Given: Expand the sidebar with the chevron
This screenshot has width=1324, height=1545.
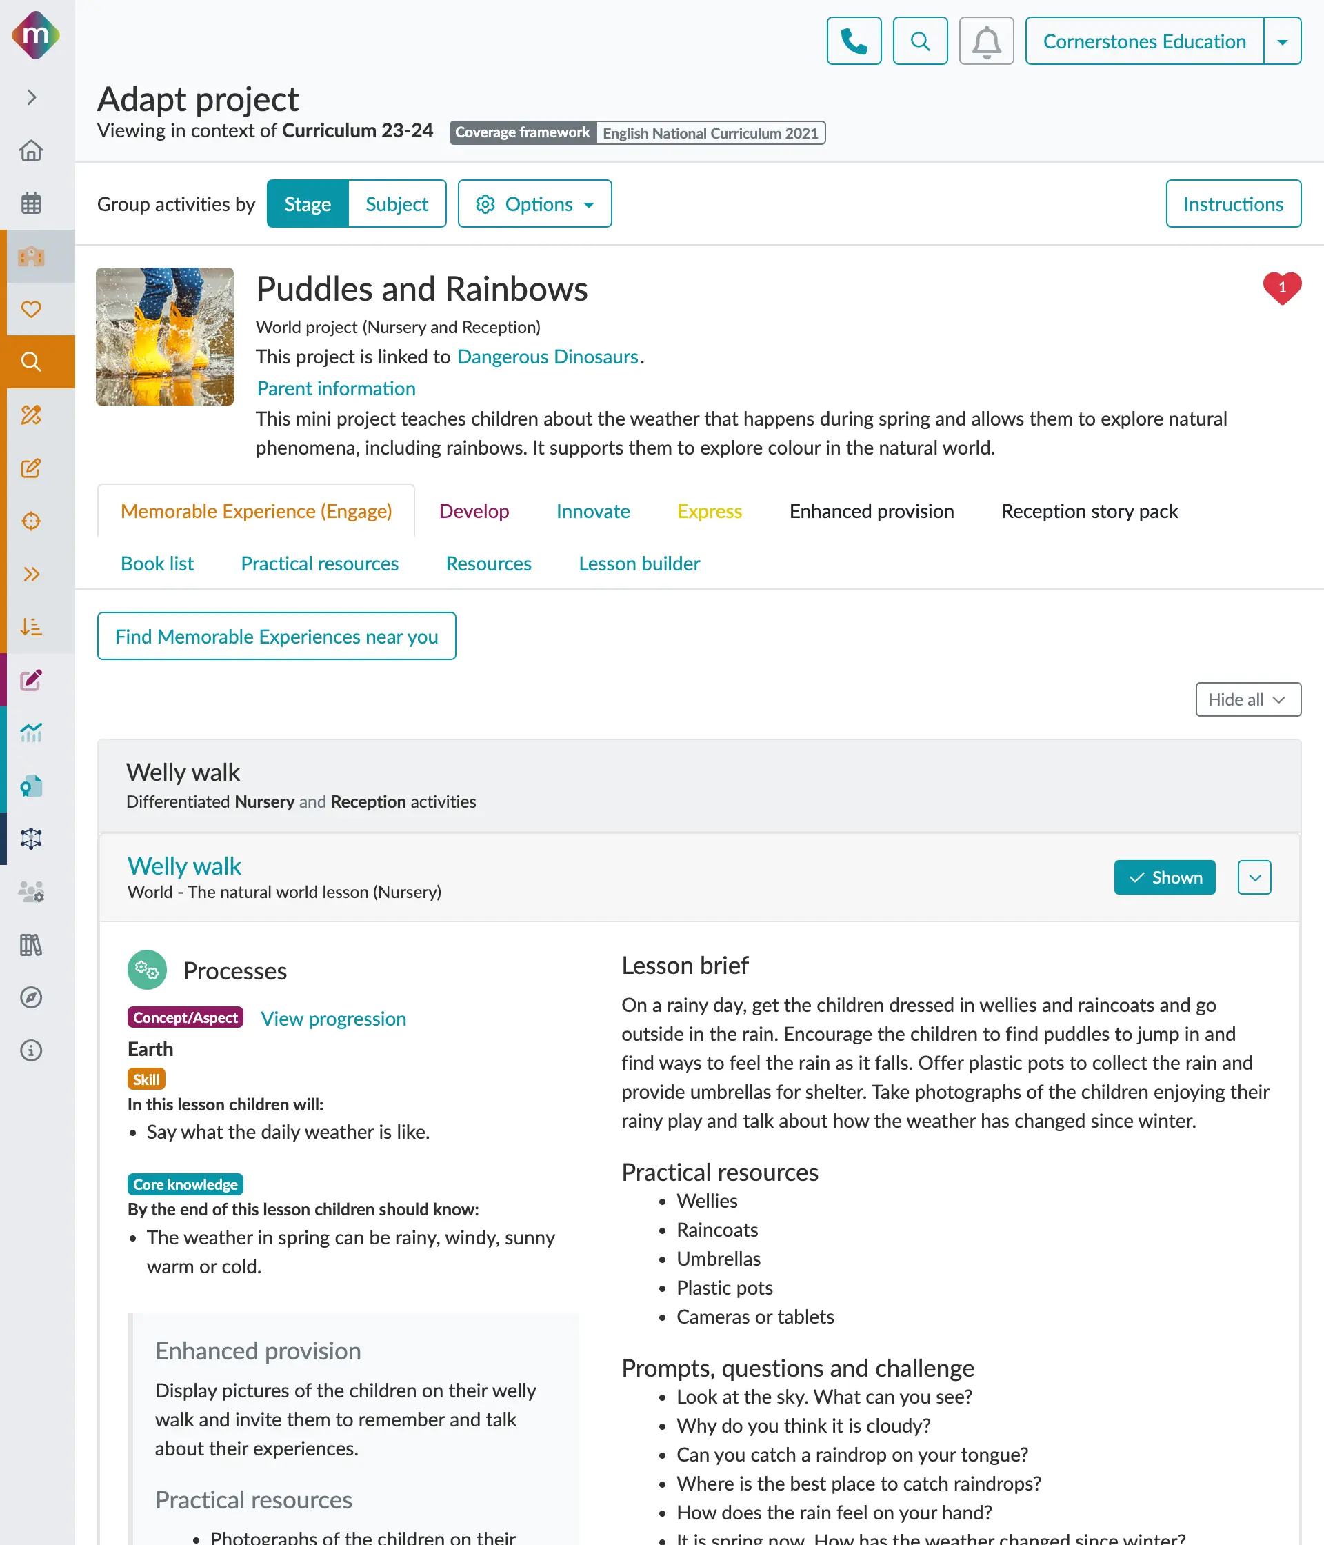Looking at the screenshot, I should point(31,98).
